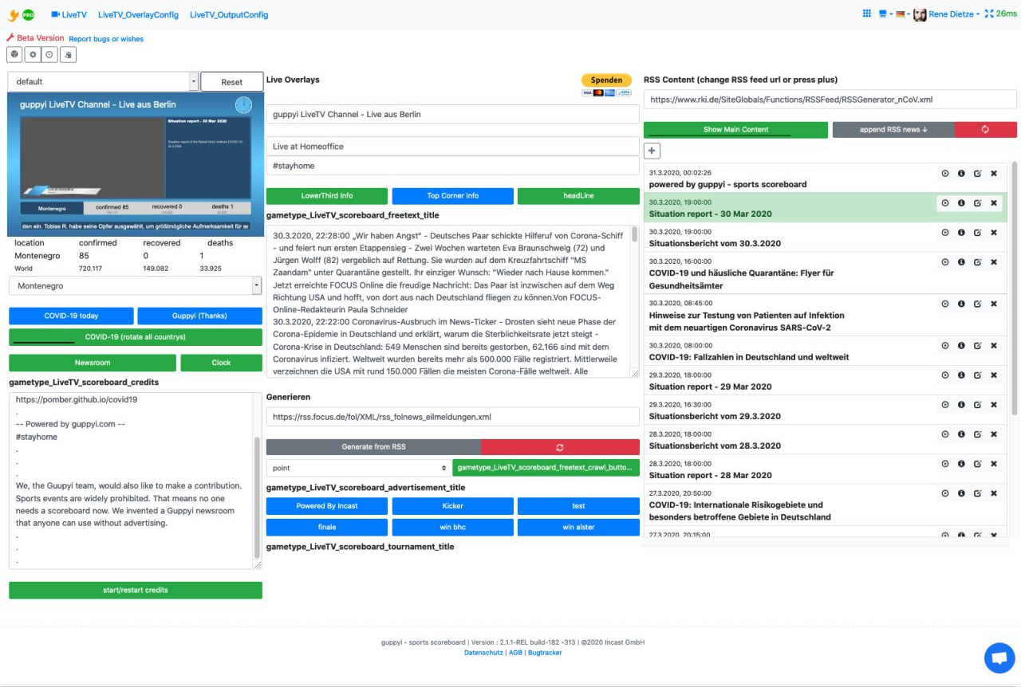This screenshot has width=1021, height=687.
Task: Click the Beta Version wrench label
Action: coord(35,37)
